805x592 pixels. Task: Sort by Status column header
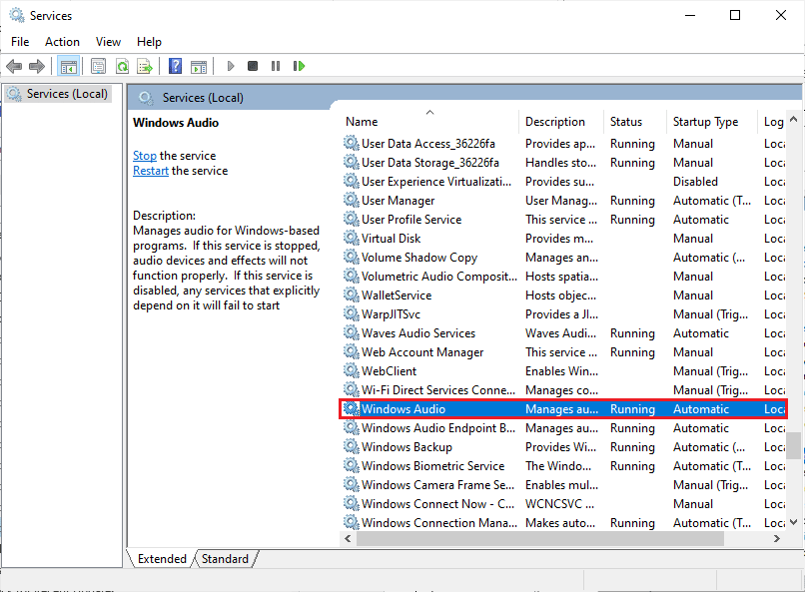point(635,122)
